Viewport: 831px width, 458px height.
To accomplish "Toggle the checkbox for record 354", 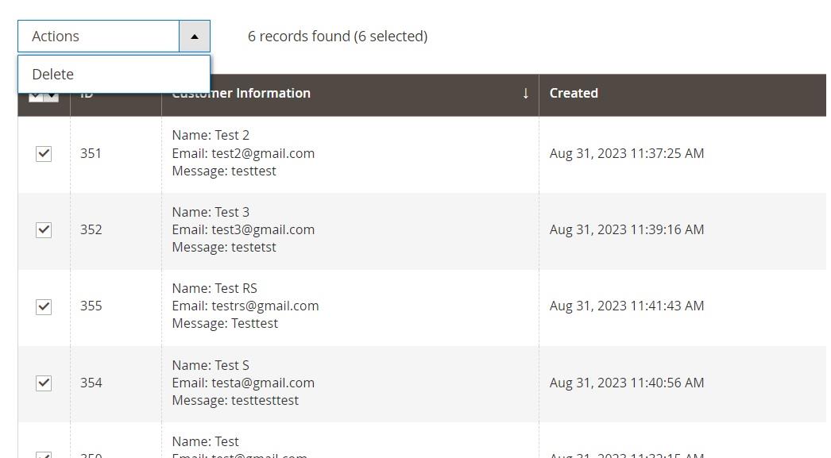I will tap(44, 383).
